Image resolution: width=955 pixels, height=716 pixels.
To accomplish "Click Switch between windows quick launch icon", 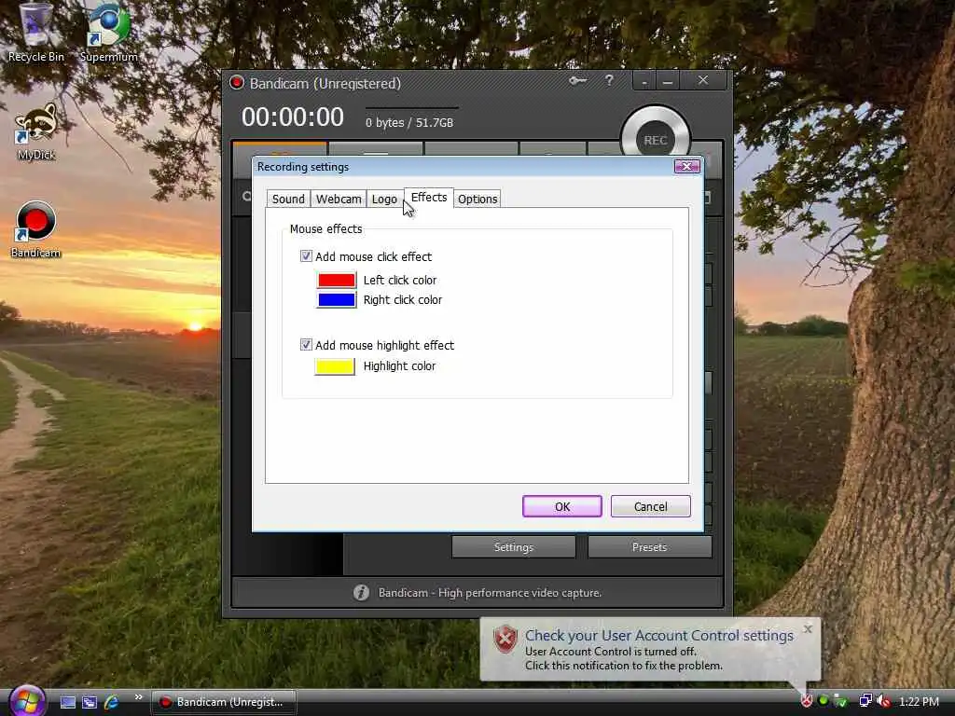I will tap(90, 702).
